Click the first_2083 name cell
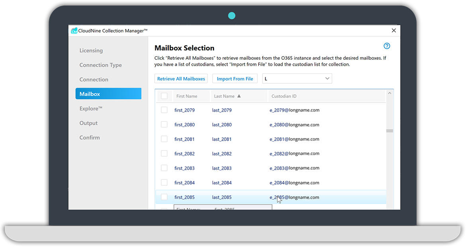The image size is (466, 247). (184, 168)
